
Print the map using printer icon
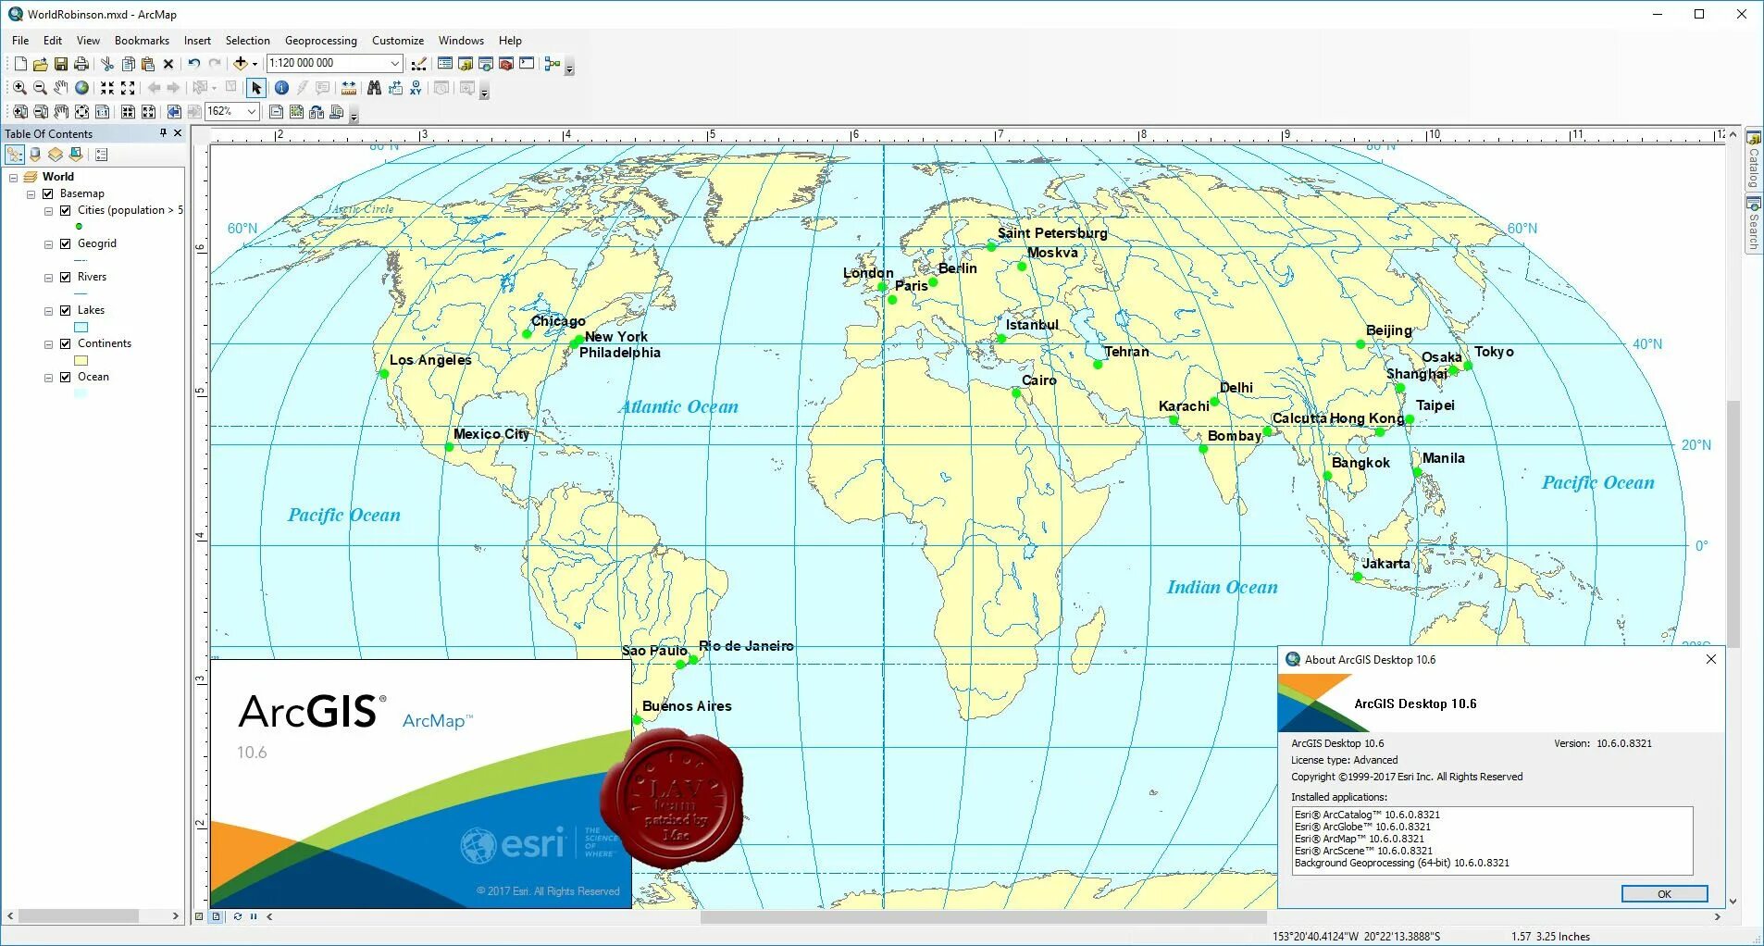81,64
